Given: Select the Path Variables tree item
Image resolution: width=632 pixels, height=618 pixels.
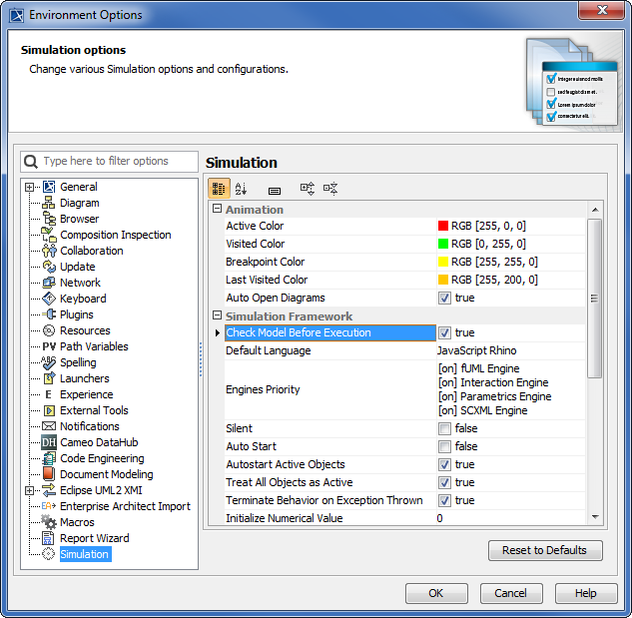Looking at the screenshot, I should click(x=94, y=346).
